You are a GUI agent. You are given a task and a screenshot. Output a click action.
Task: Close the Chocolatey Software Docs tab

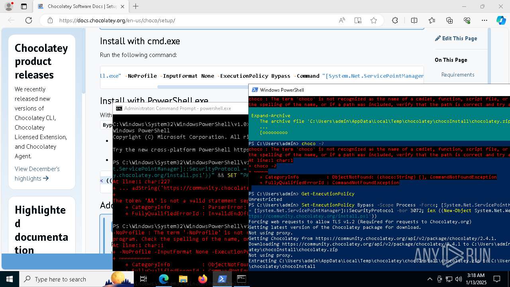(122, 6)
